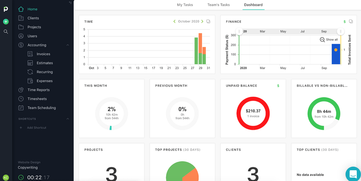
Task: Click the orange dot on Finance chart
Action: point(336,50)
